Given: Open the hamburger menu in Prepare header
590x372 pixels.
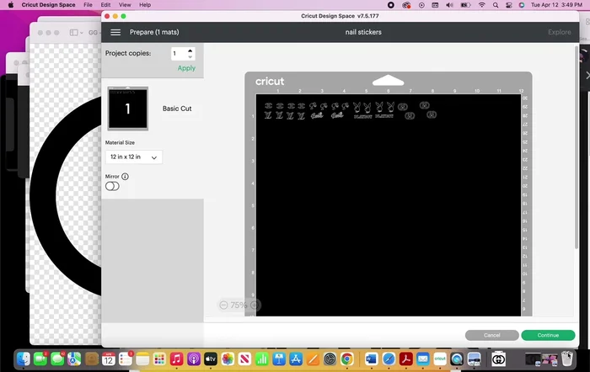Looking at the screenshot, I should click(x=115, y=32).
